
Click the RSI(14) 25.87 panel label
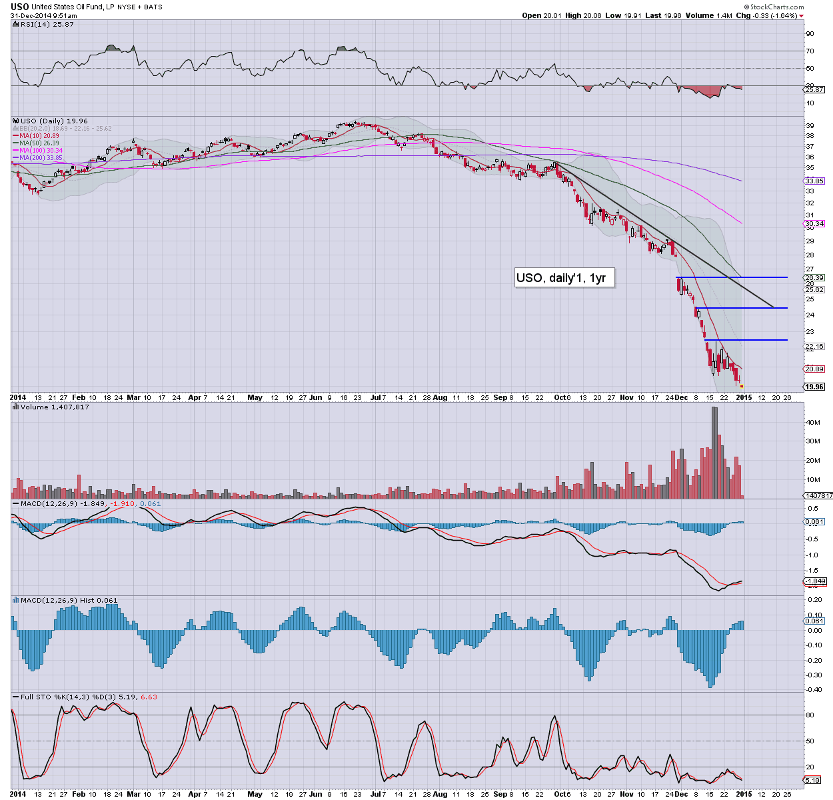(x=47, y=24)
